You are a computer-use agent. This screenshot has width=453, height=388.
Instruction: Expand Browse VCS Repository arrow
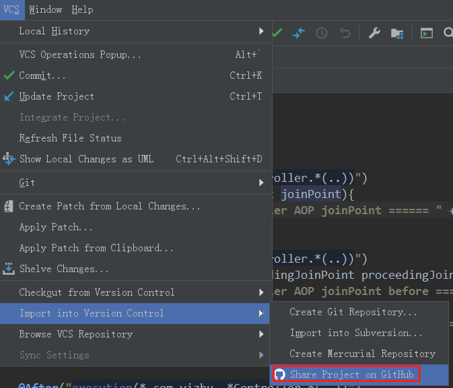click(261, 334)
